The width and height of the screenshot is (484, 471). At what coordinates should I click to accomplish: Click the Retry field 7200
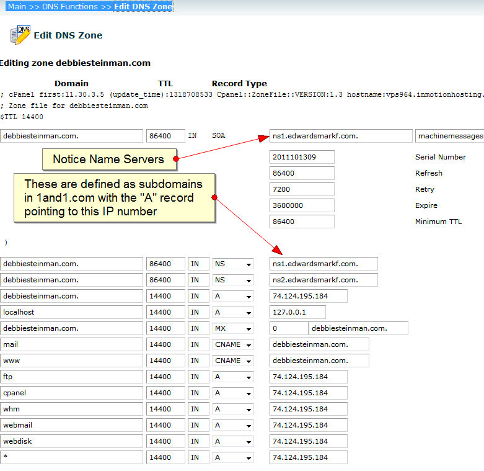(302, 189)
